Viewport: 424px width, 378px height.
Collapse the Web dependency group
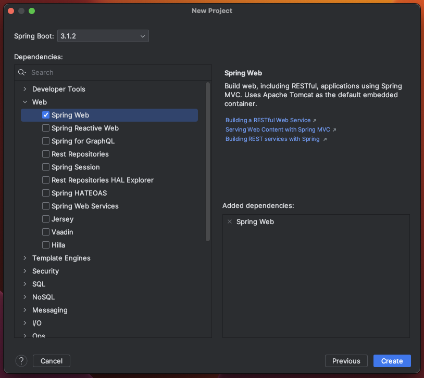(x=25, y=102)
